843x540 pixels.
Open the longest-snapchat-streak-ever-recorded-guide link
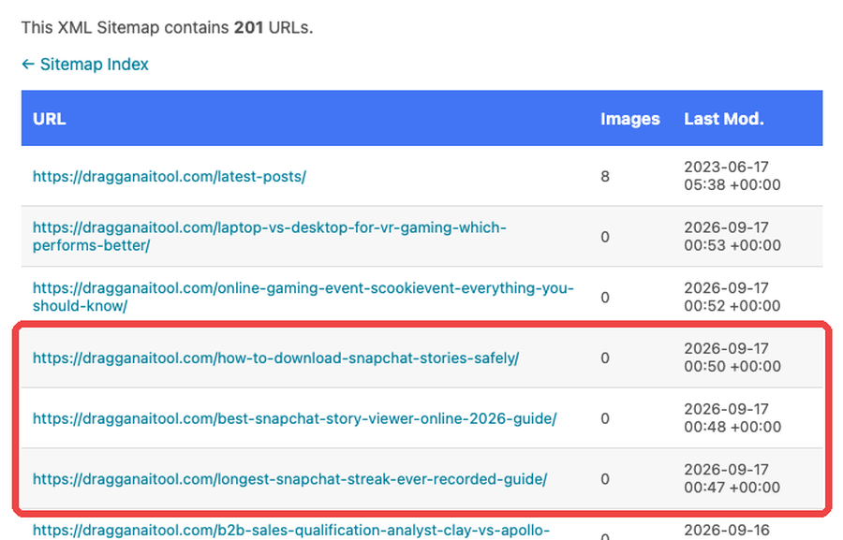coord(289,479)
